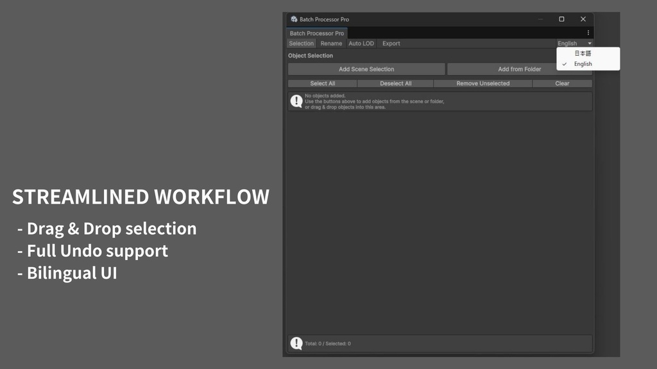Select the Selection tab

pyautogui.click(x=301, y=43)
